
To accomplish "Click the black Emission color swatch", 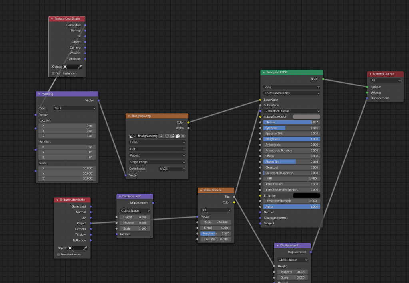I will pos(307,195).
